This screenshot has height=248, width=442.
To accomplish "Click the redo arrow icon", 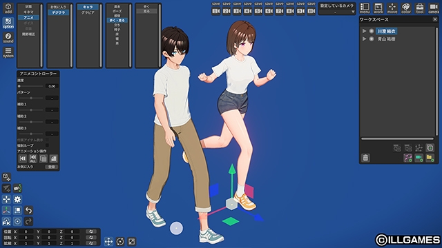I will pos(28,221).
